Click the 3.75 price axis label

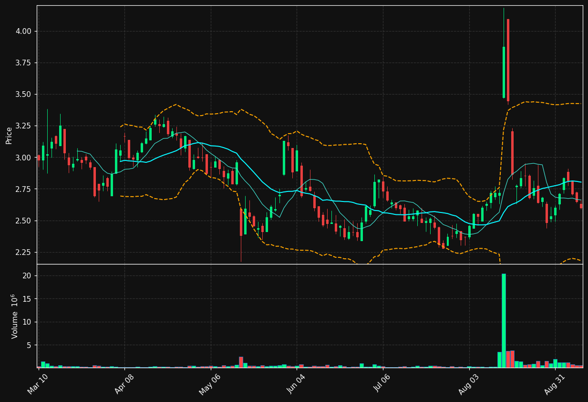pyautogui.click(x=23, y=63)
